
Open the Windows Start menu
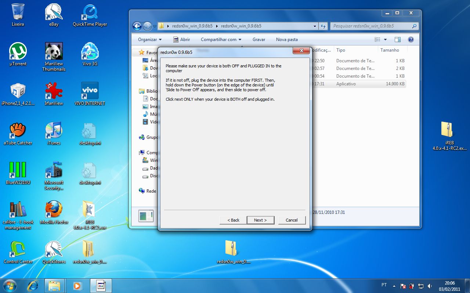click(10, 286)
